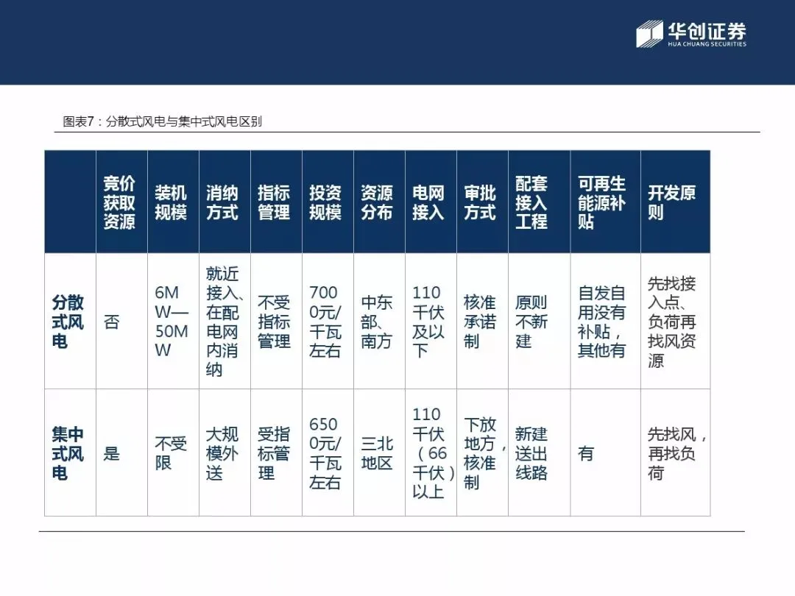Click the 先找风，再找负荷 cell
Viewport: 795px width, 596px height.
(x=675, y=453)
